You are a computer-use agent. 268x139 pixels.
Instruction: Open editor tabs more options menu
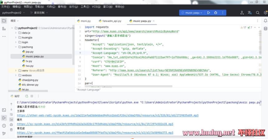click(x=257, y=21)
